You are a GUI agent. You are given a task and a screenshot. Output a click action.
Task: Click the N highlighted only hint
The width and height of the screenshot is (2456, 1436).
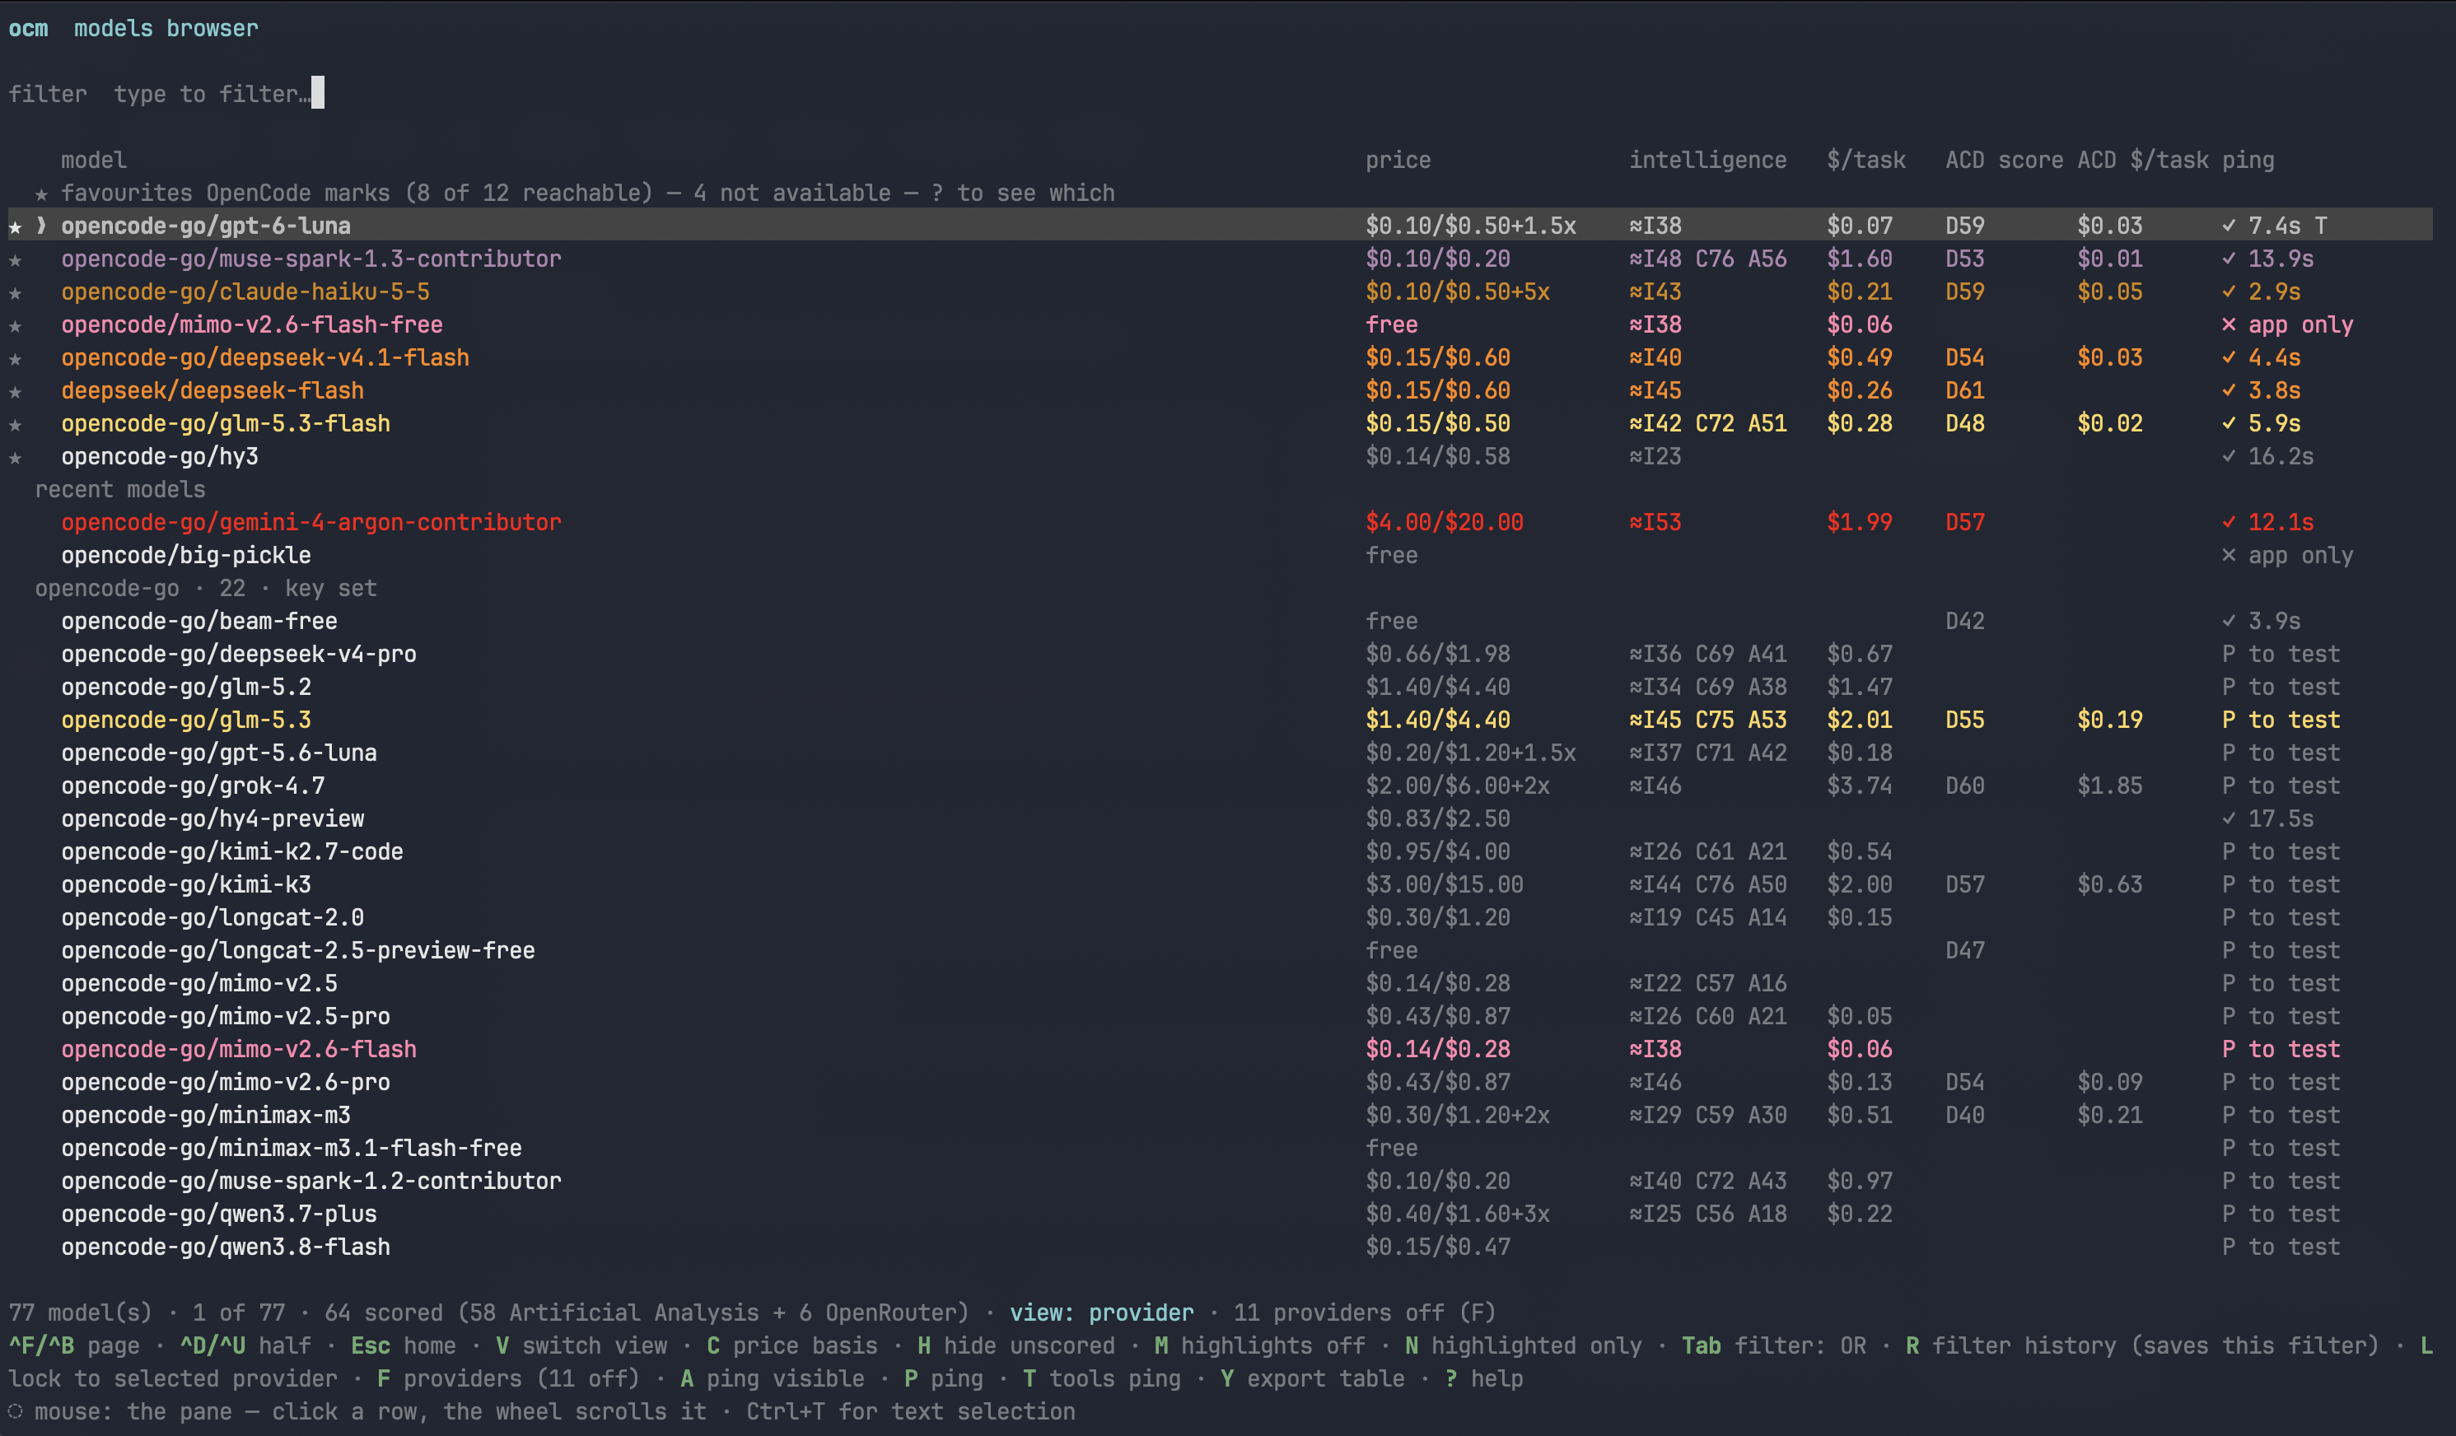click(1524, 1345)
